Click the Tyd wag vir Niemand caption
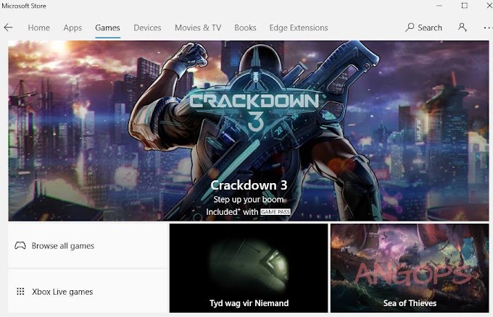 pyautogui.click(x=249, y=303)
